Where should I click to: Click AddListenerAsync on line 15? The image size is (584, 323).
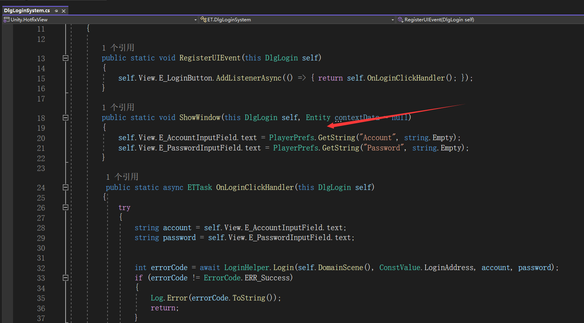249,78
